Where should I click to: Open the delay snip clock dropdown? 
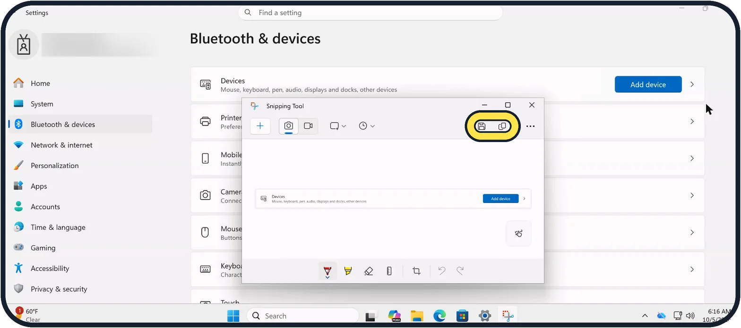pyautogui.click(x=366, y=126)
